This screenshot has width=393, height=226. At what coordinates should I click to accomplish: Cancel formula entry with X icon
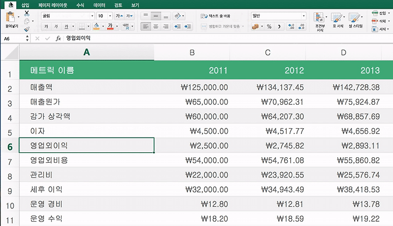pos(37,38)
